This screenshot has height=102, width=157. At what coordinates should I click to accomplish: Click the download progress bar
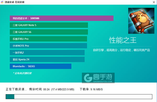(79, 97)
